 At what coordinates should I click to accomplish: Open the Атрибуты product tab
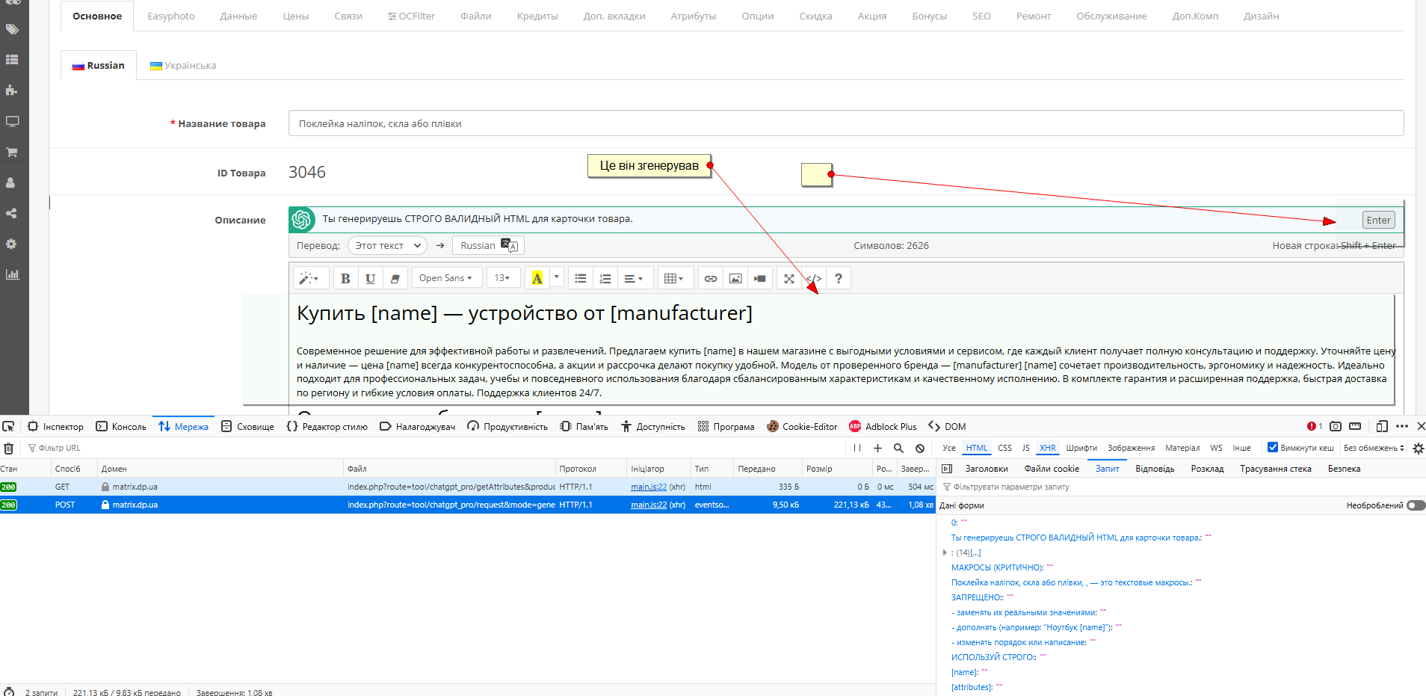(693, 16)
